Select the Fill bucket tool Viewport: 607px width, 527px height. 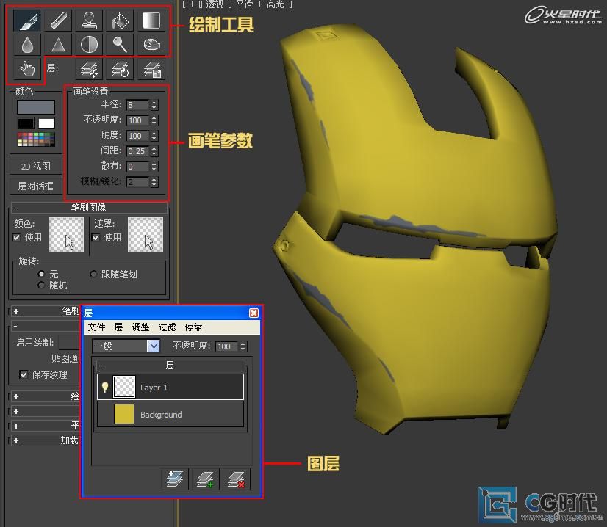coord(120,21)
